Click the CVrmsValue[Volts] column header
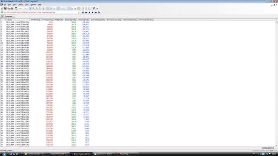Image resolution: width=278 pixels, height=156 pixels. point(129,20)
